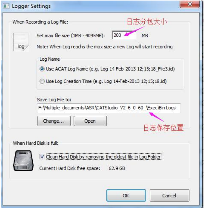Image resolution: width=204 pixels, height=208 pixels.
Task: Click the 'When Hard Disk is full' label
Action: point(36,143)
